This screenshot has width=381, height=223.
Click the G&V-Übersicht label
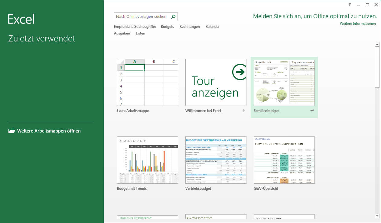(266, 189)
